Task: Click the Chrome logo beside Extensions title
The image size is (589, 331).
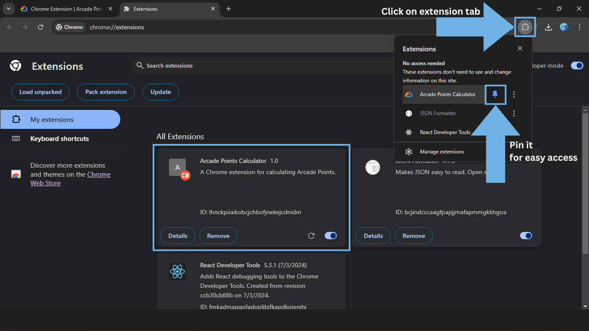Action: tap(16, 66)
